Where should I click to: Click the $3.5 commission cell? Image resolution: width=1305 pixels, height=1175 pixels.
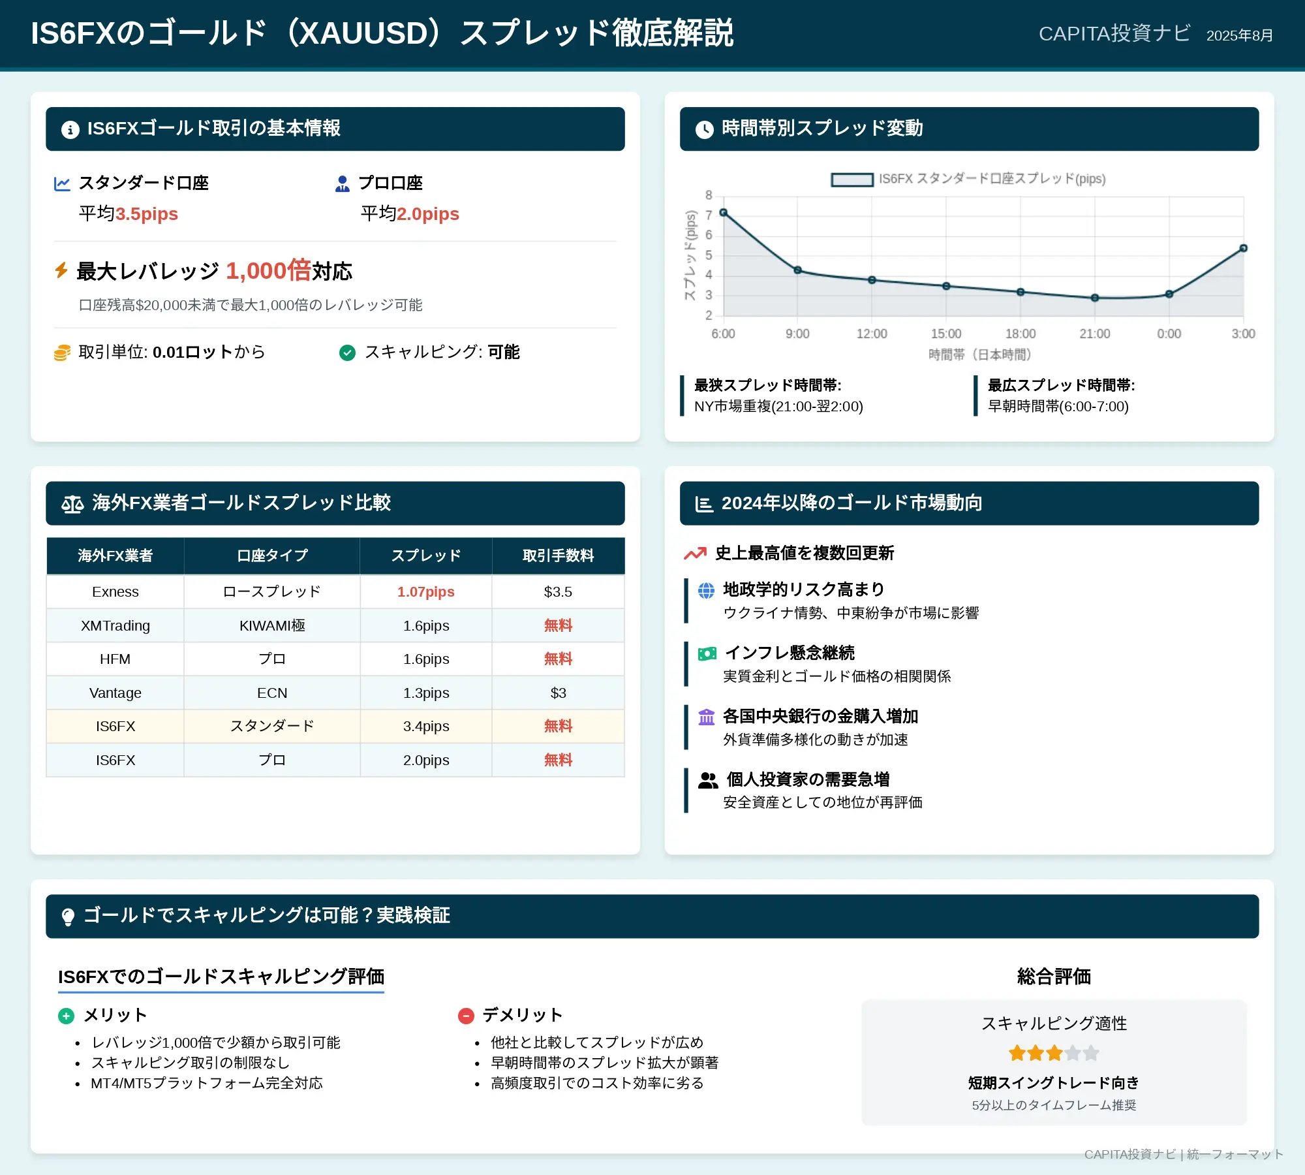(x=559, y=591)
